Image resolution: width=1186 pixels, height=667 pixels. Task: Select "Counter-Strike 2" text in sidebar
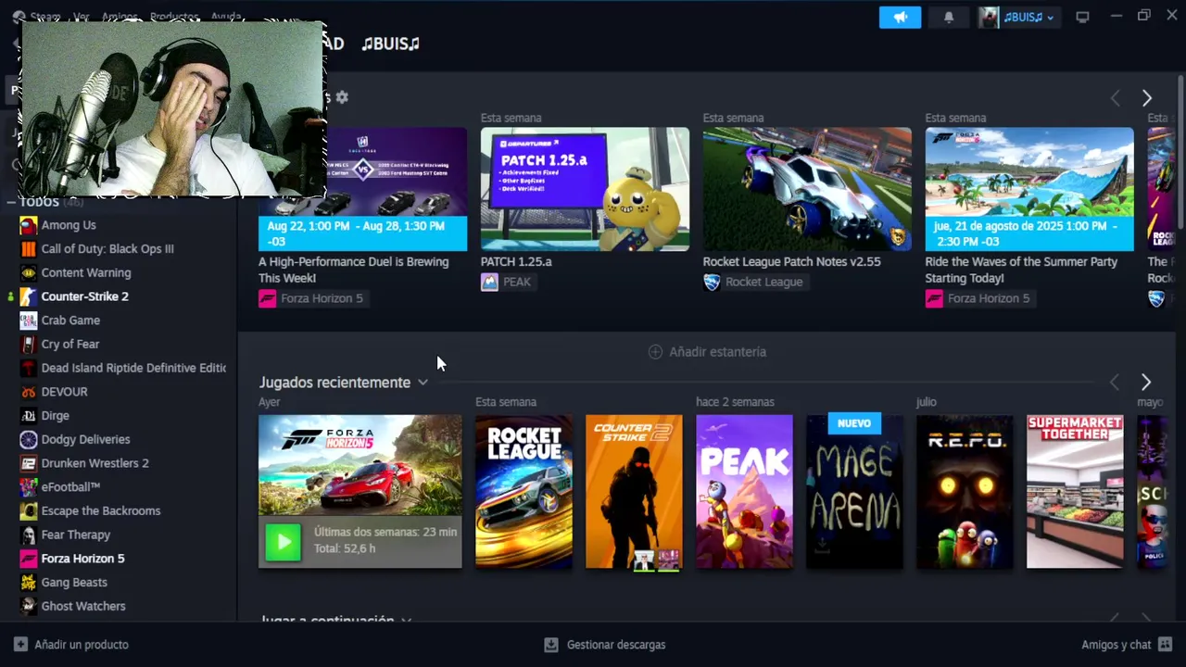click(85, 296)
